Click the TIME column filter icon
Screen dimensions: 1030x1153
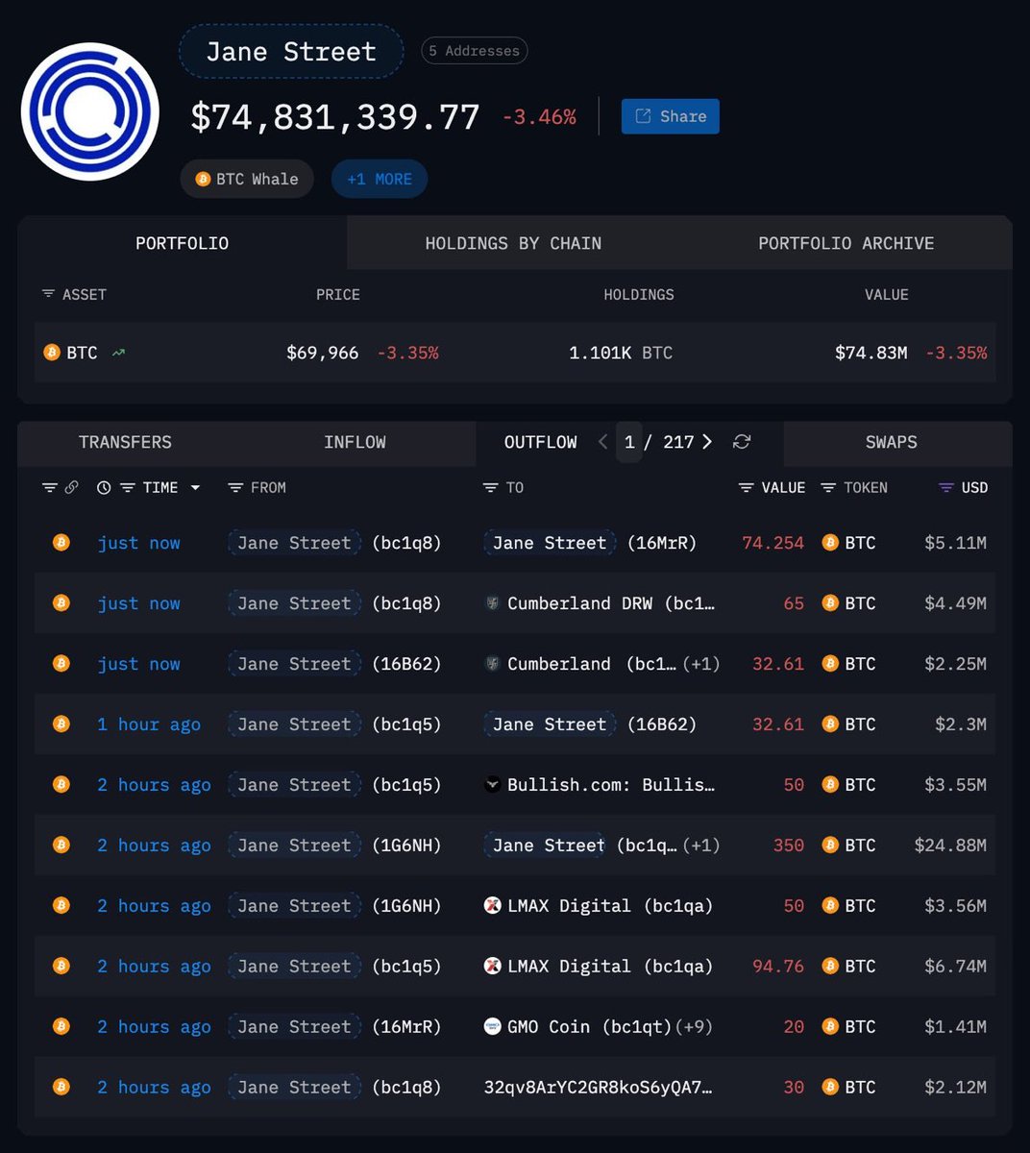[x=127, y=488]
